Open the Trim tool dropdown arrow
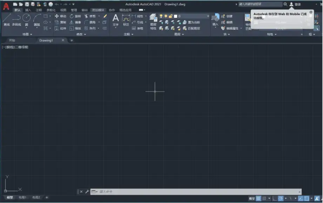This screenshot has width=323, height=203. pyautogui.click(x=99, y=16)
